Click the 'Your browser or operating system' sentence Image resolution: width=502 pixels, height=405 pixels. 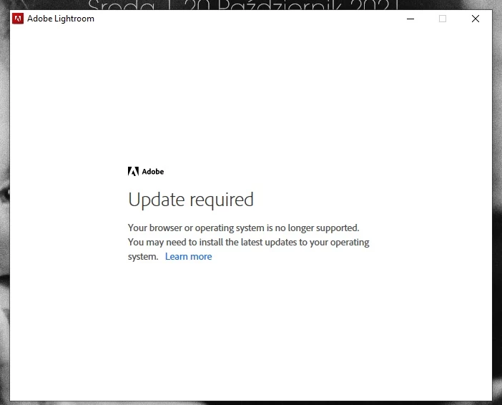(x=244, y=228)
